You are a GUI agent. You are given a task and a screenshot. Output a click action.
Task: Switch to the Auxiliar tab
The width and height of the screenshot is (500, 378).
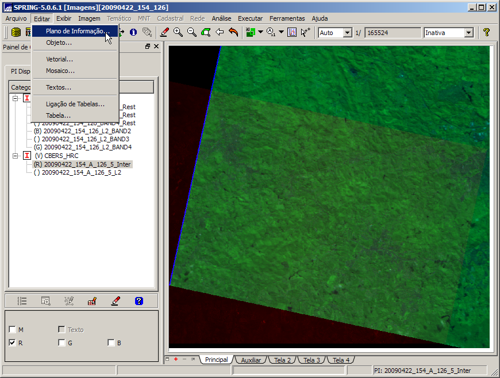(251, 360)
